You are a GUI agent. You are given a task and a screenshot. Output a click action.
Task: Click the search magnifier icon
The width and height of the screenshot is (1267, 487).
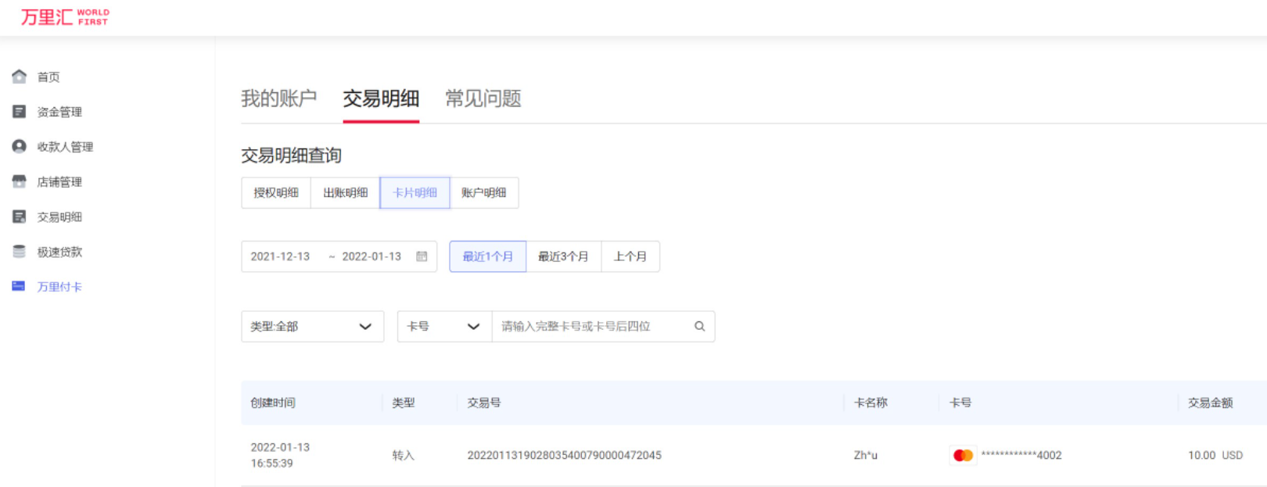pyautogui.click(x=700, y=326)
